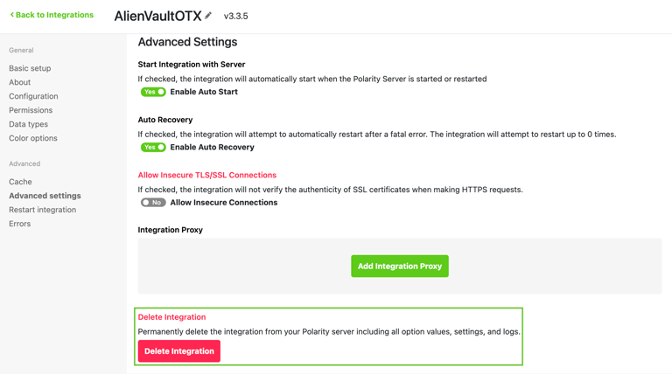
Task: Open the About section
Action: coord(20,82)
